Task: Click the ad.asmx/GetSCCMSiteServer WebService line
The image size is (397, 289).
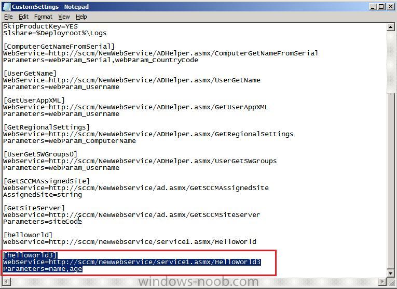Action: click(x=131, y=215)
